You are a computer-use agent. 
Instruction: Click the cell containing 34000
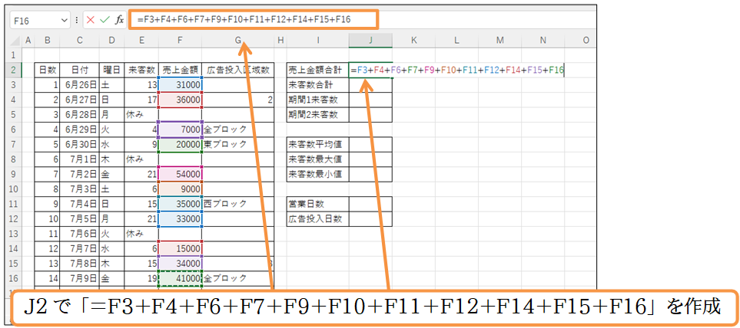click(180, 263)
